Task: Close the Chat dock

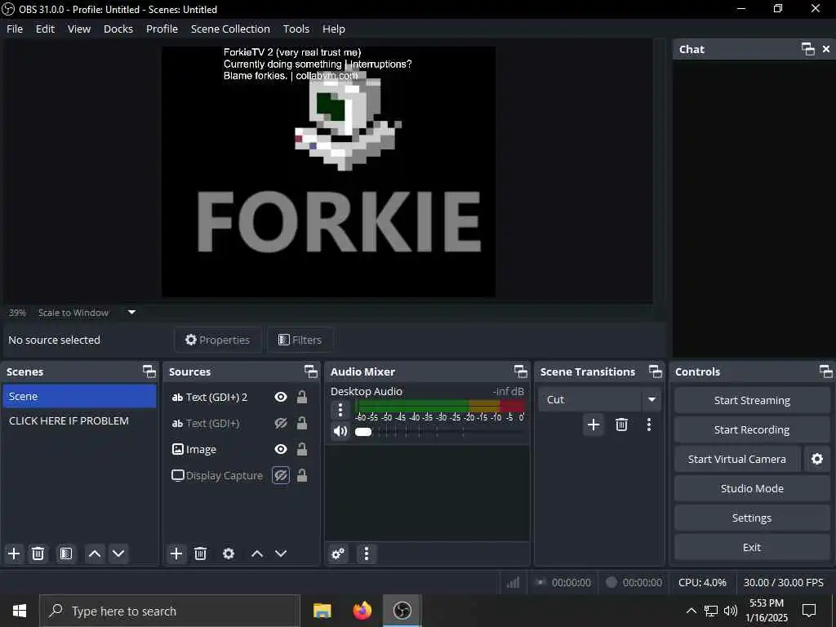Action: click(x=826, y=49)
